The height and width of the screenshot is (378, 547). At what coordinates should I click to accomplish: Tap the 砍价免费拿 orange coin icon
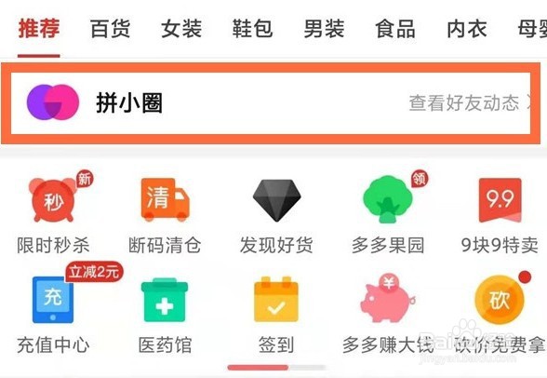pos(500,300)
